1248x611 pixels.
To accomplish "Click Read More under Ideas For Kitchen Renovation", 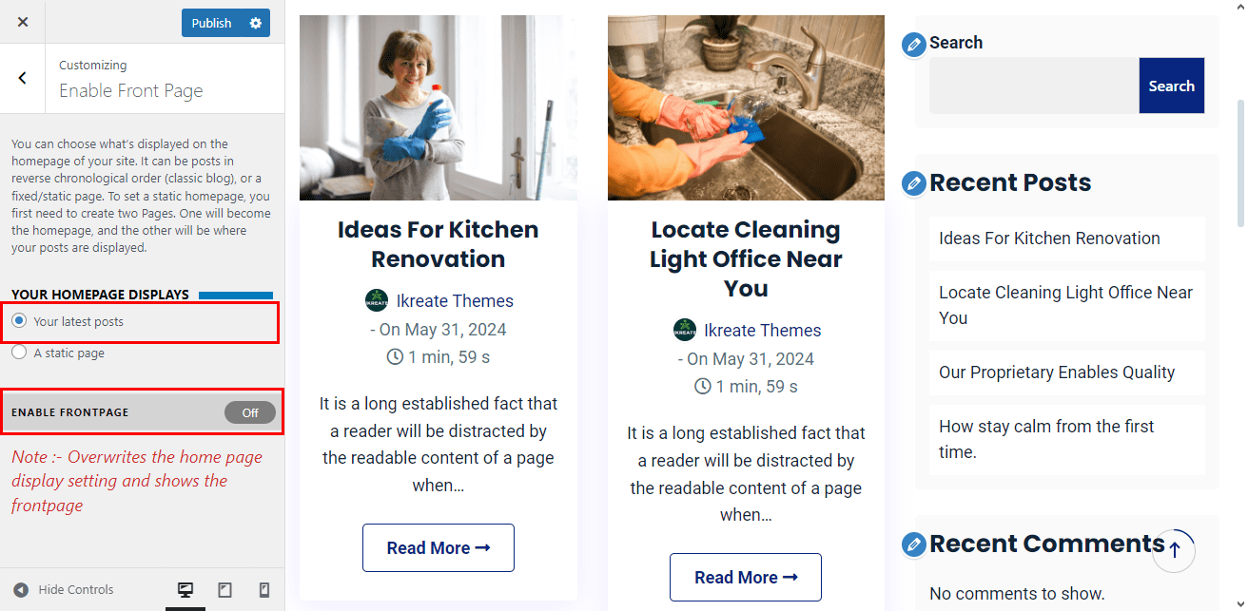I will [x=438, y=548].
